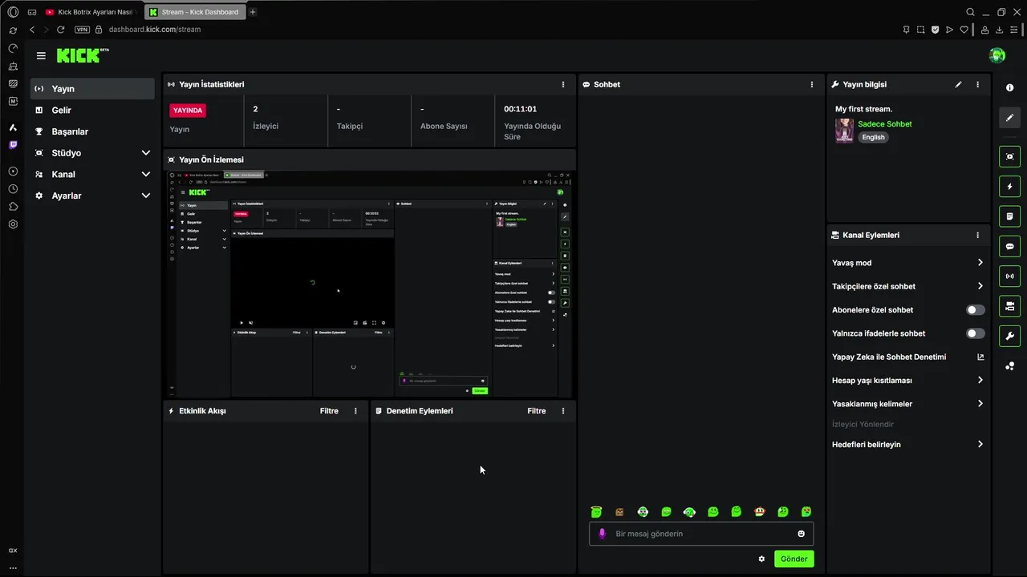Toggle the document moderation widget button

1009,216
